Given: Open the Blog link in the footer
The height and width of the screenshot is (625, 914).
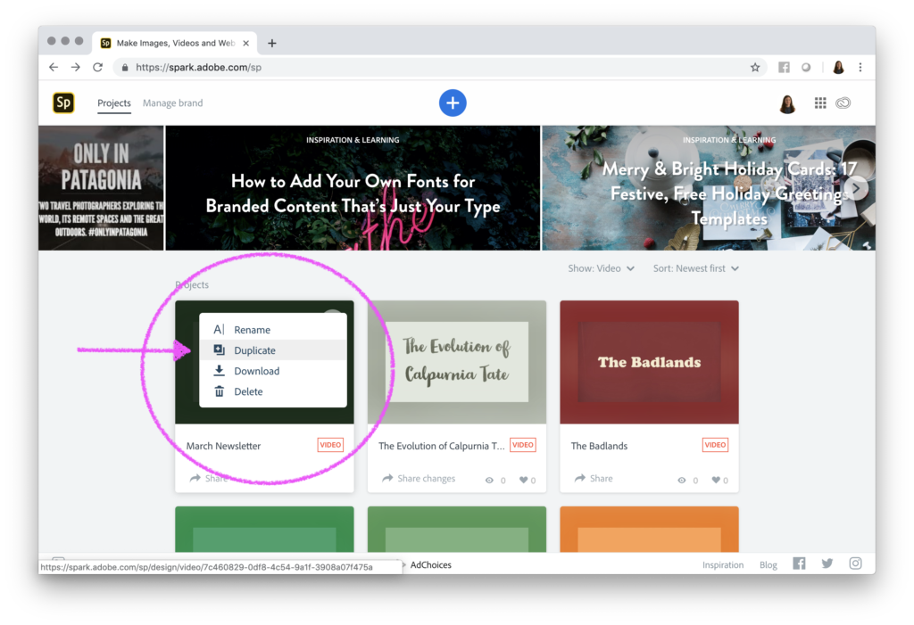Looking at the screenshot, I should click(x=768, y=564).
